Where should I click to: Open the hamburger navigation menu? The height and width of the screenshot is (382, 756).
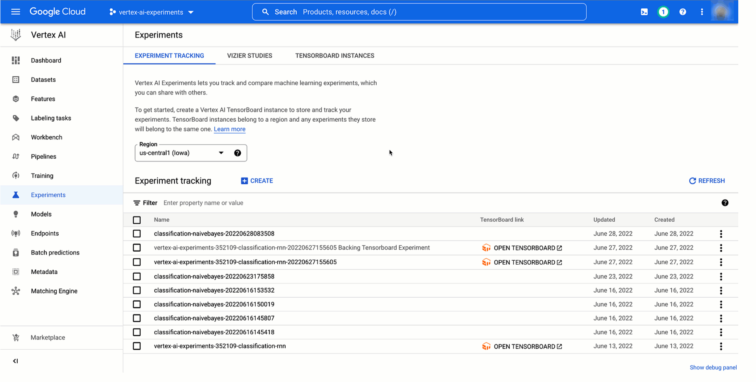tap(15, 12)
